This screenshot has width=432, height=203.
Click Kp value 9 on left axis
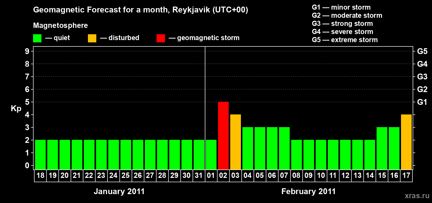click(x=27, y=51)
